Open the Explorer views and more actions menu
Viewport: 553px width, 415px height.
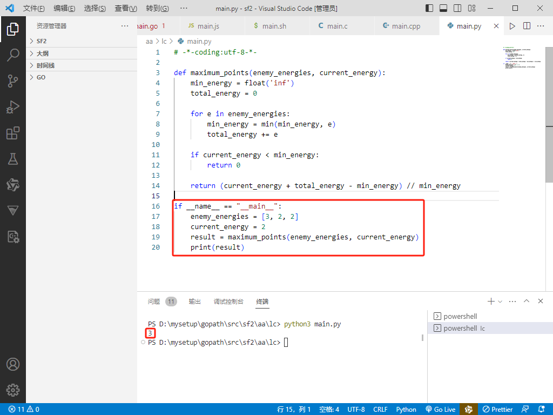pyautogui.click(x=125, y=26)
